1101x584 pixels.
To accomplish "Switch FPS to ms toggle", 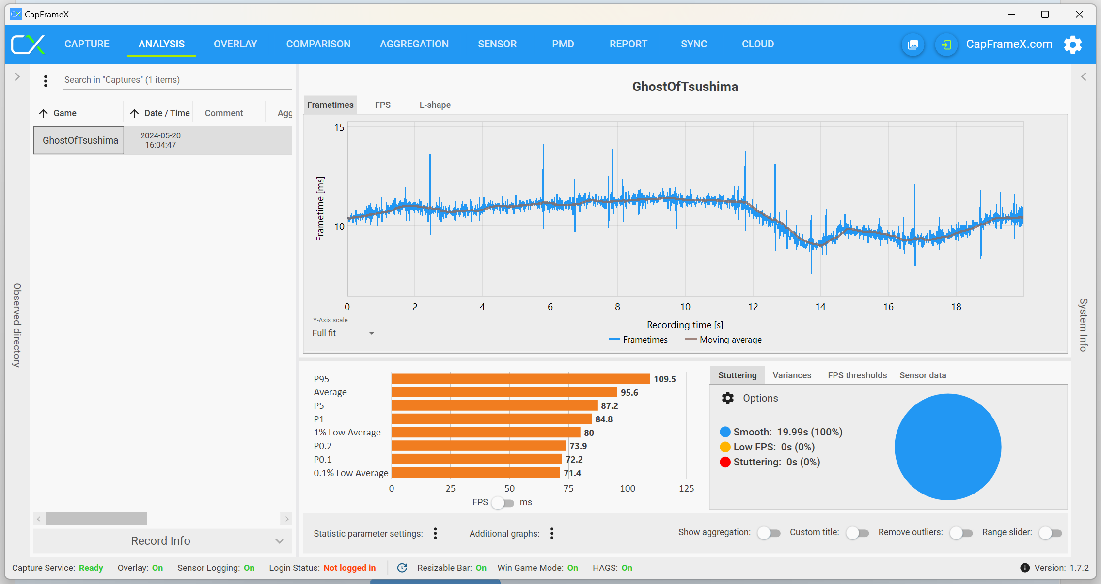I will tap(503, 503).
